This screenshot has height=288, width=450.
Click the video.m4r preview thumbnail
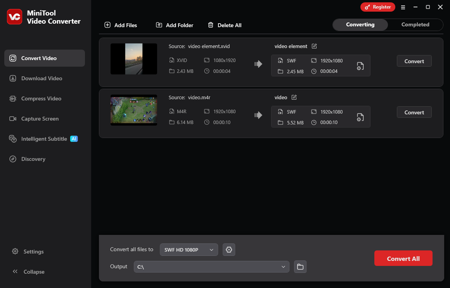(133, 110)
